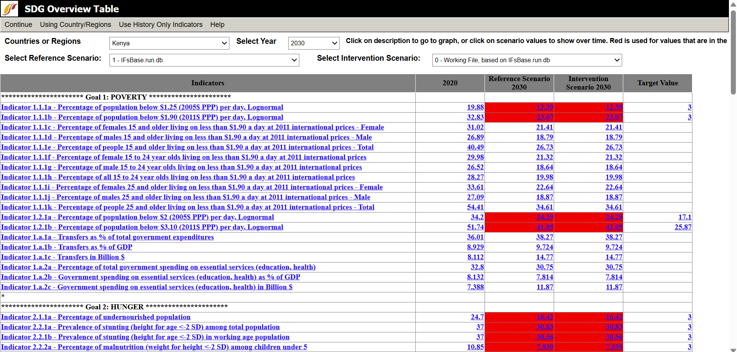This screenshot has width=737, height=352.
Task: Click the Indicators column header
Action: coord(207,83)
